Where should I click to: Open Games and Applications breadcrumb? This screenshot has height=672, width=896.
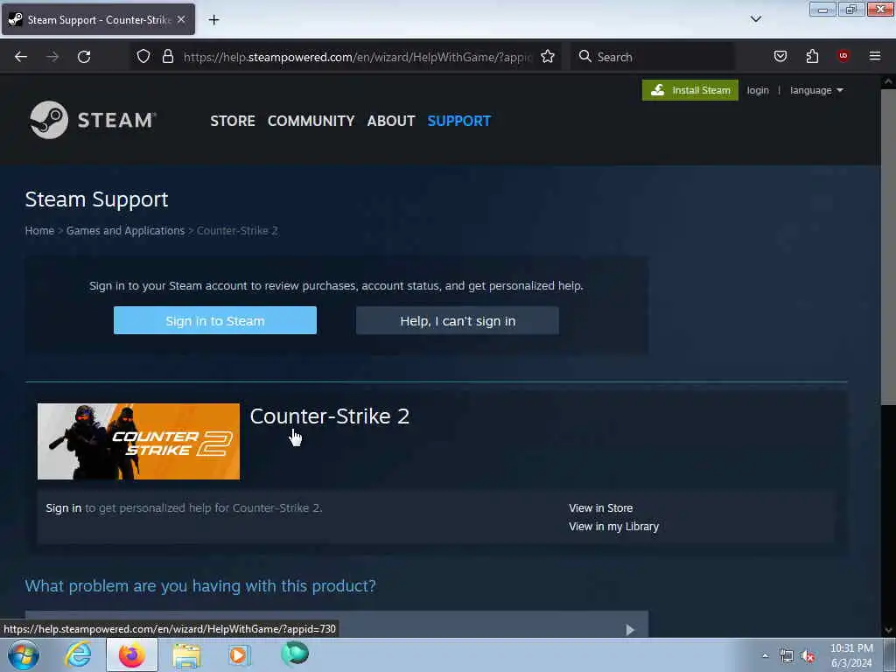coord(125,230)
